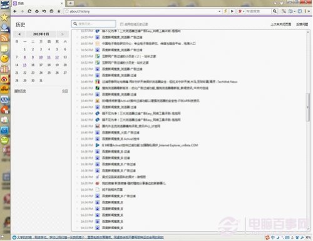Click the clear history link below the calendar
This screenshot has width=313, height=241.
click(x=20, y=91)
